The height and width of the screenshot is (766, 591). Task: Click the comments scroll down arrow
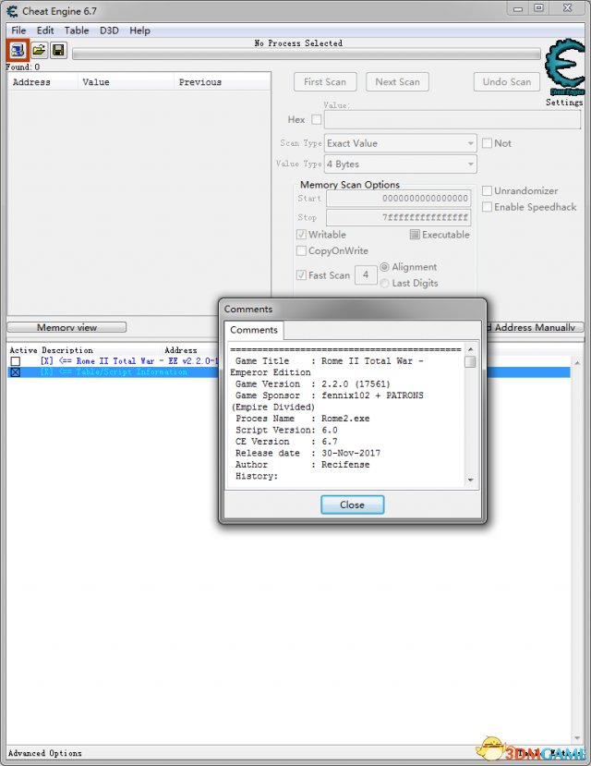[470, 480]
